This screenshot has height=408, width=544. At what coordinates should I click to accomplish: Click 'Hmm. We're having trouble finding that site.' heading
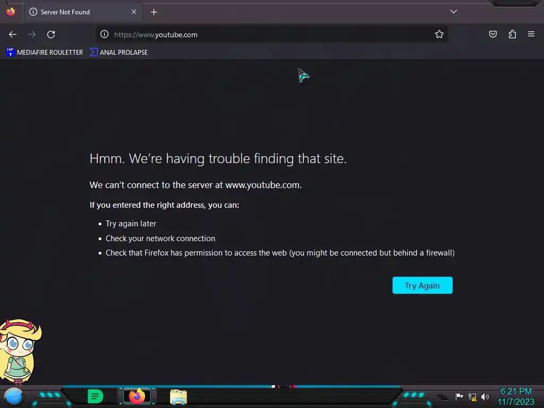(218, 158)
